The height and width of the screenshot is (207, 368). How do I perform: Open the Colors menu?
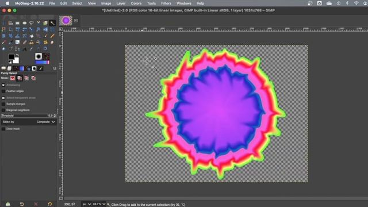point(136,3)
